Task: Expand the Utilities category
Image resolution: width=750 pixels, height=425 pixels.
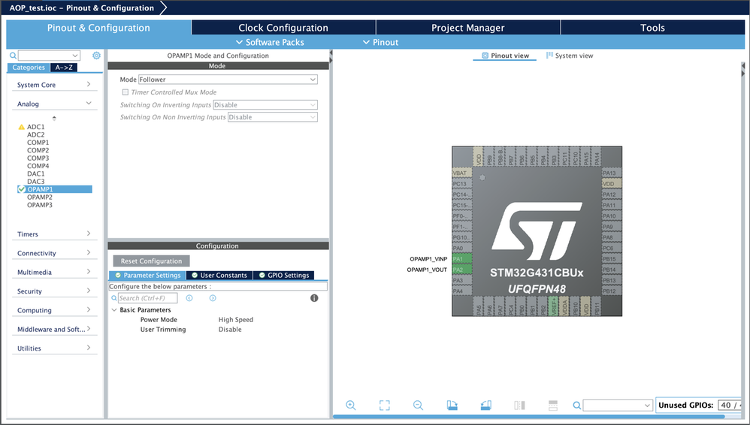Action: tap(89, 348)
